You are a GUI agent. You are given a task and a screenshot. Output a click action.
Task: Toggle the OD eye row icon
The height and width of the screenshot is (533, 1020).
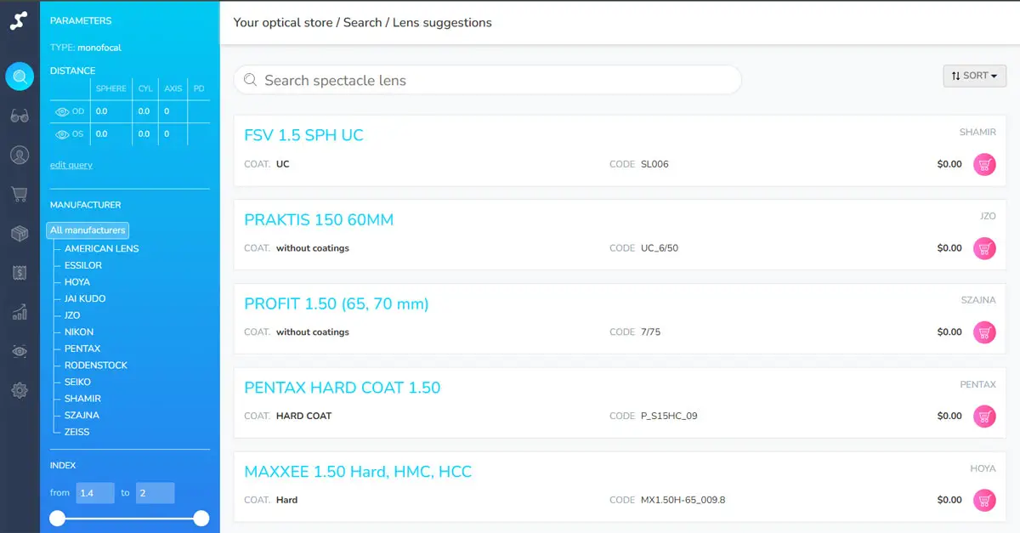tap(62, 111)
